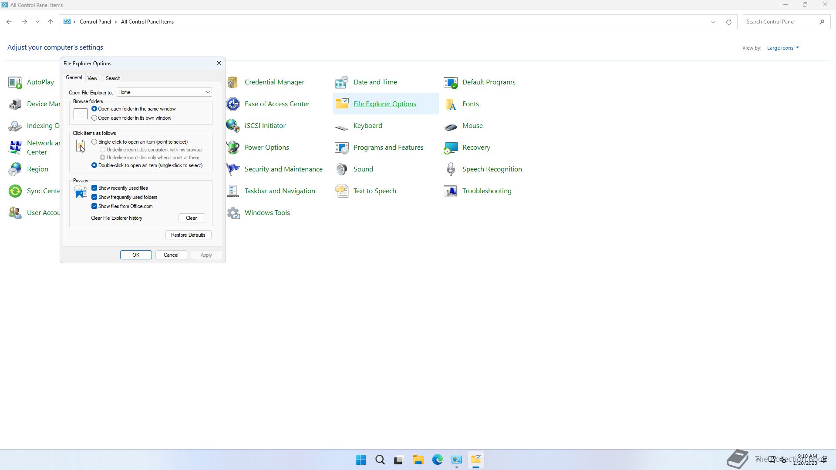Uncheck Show recently used files
The height and width of the screenshot is (470, 836).
coord(94,188)
